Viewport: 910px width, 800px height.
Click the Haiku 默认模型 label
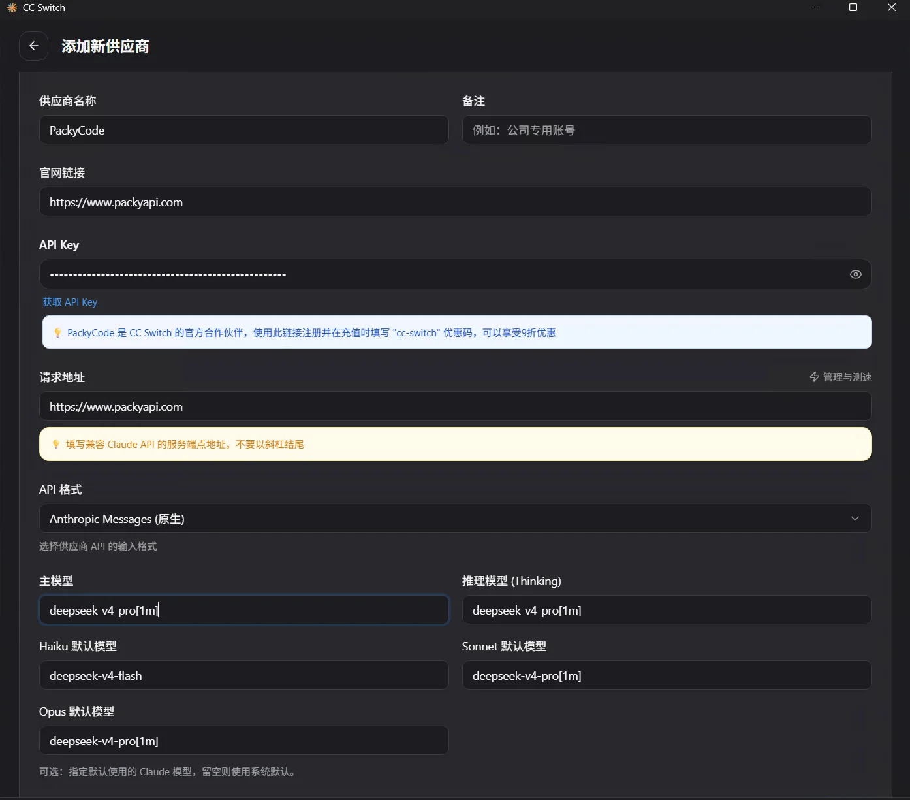[78, 647]
